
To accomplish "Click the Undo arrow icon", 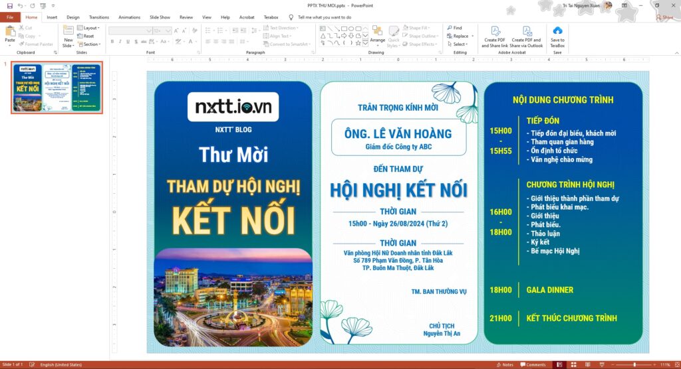I will pos(20,5).
